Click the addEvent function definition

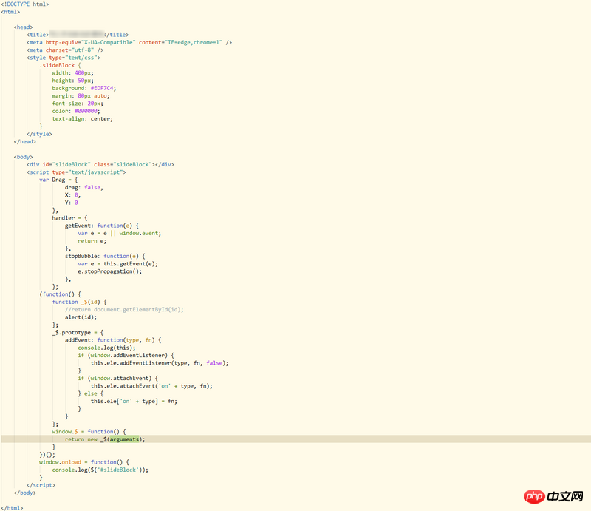(111, 339)
